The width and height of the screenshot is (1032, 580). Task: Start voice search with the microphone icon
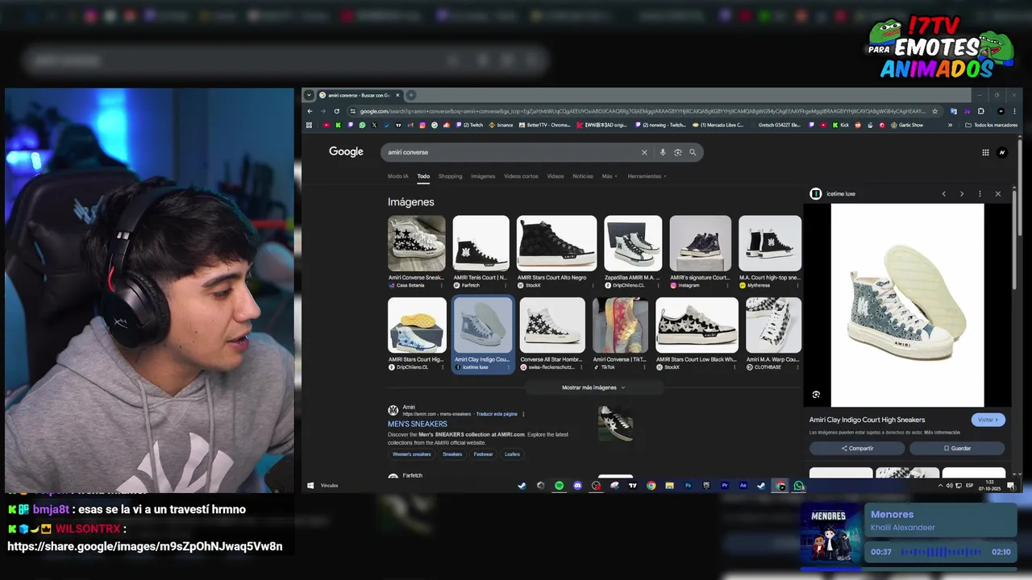663,152
